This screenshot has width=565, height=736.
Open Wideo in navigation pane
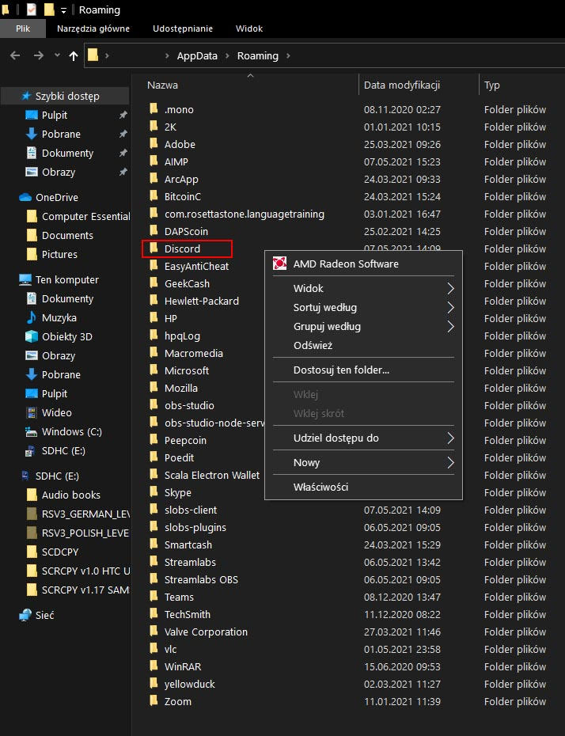(x=56, y=412)
